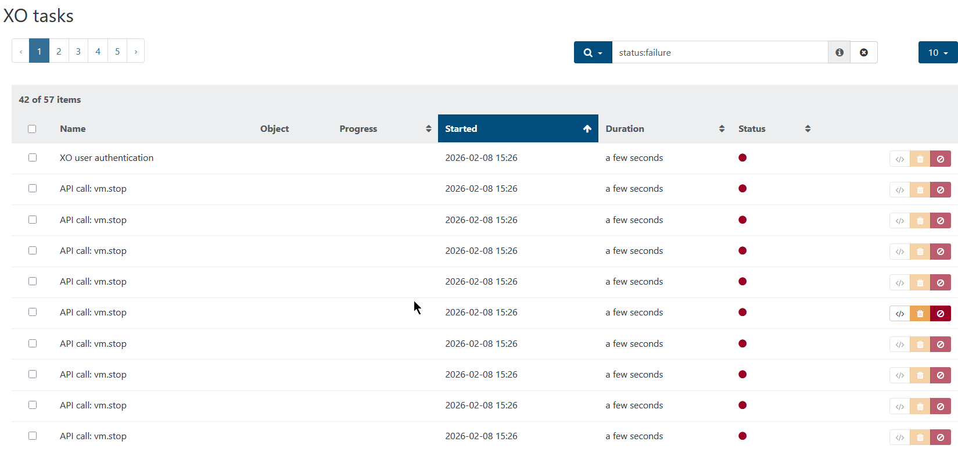
Task: Sort by the Started column header
Action: click(x=517, y=128)
